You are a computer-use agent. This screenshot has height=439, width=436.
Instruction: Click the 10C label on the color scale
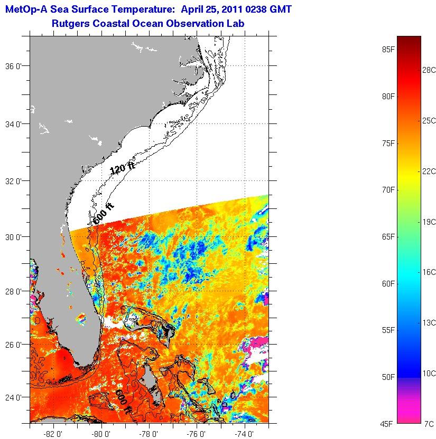tap(429, 373)
